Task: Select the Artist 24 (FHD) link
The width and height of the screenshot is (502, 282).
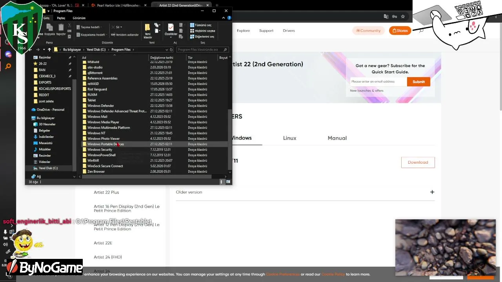Action: pos(108,257)
